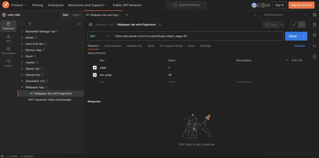Open the Cookies link
This screenshot has width=319, height=158.
click(299, 46)
